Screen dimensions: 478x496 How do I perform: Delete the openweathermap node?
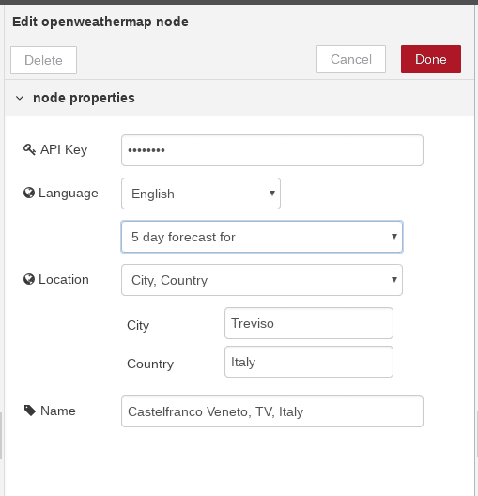[x=43, y=60]
